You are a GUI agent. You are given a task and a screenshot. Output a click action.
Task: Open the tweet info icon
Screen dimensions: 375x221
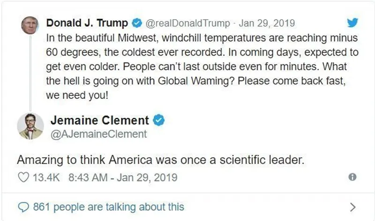coord(352,177)
